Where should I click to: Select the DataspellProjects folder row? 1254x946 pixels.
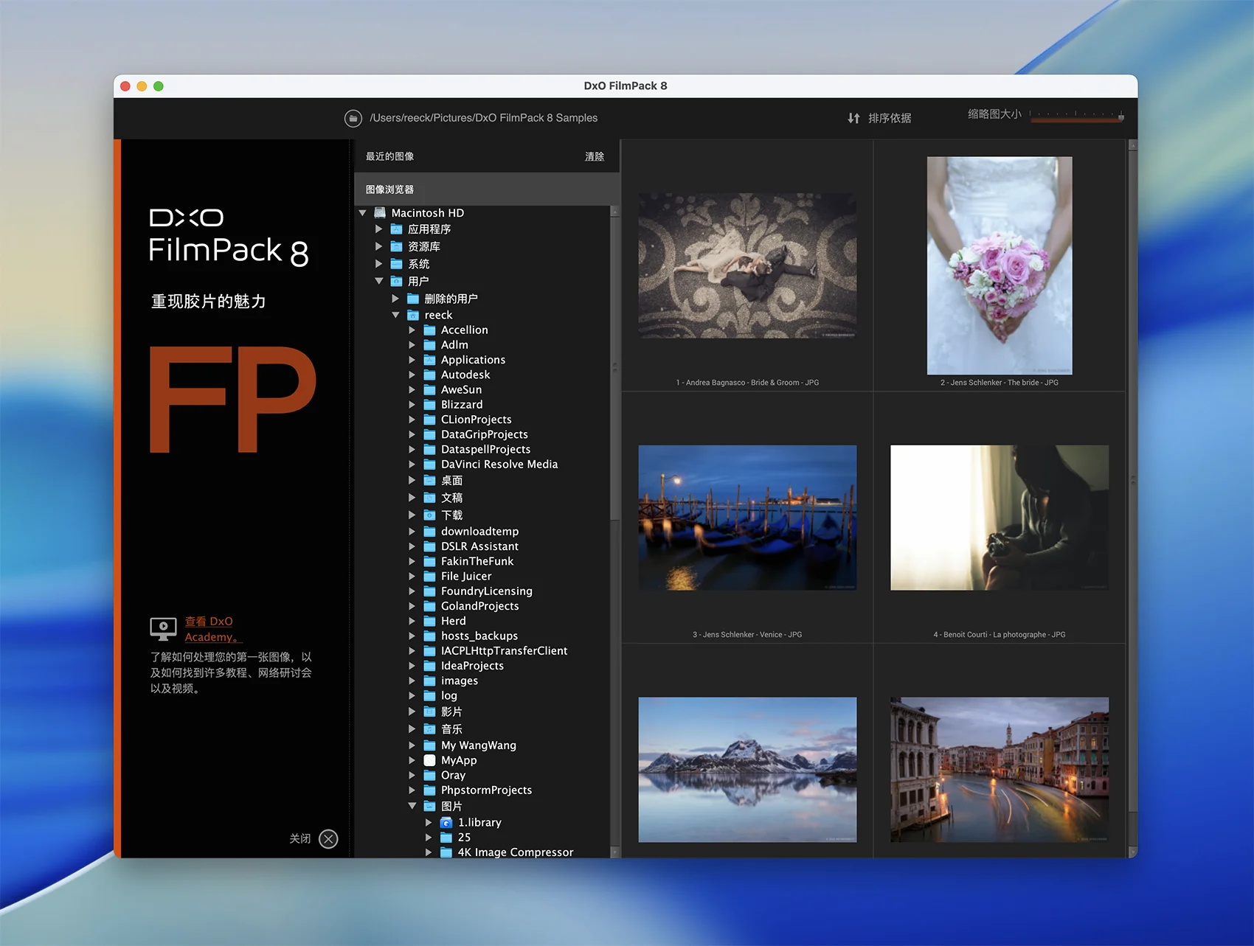482,449
